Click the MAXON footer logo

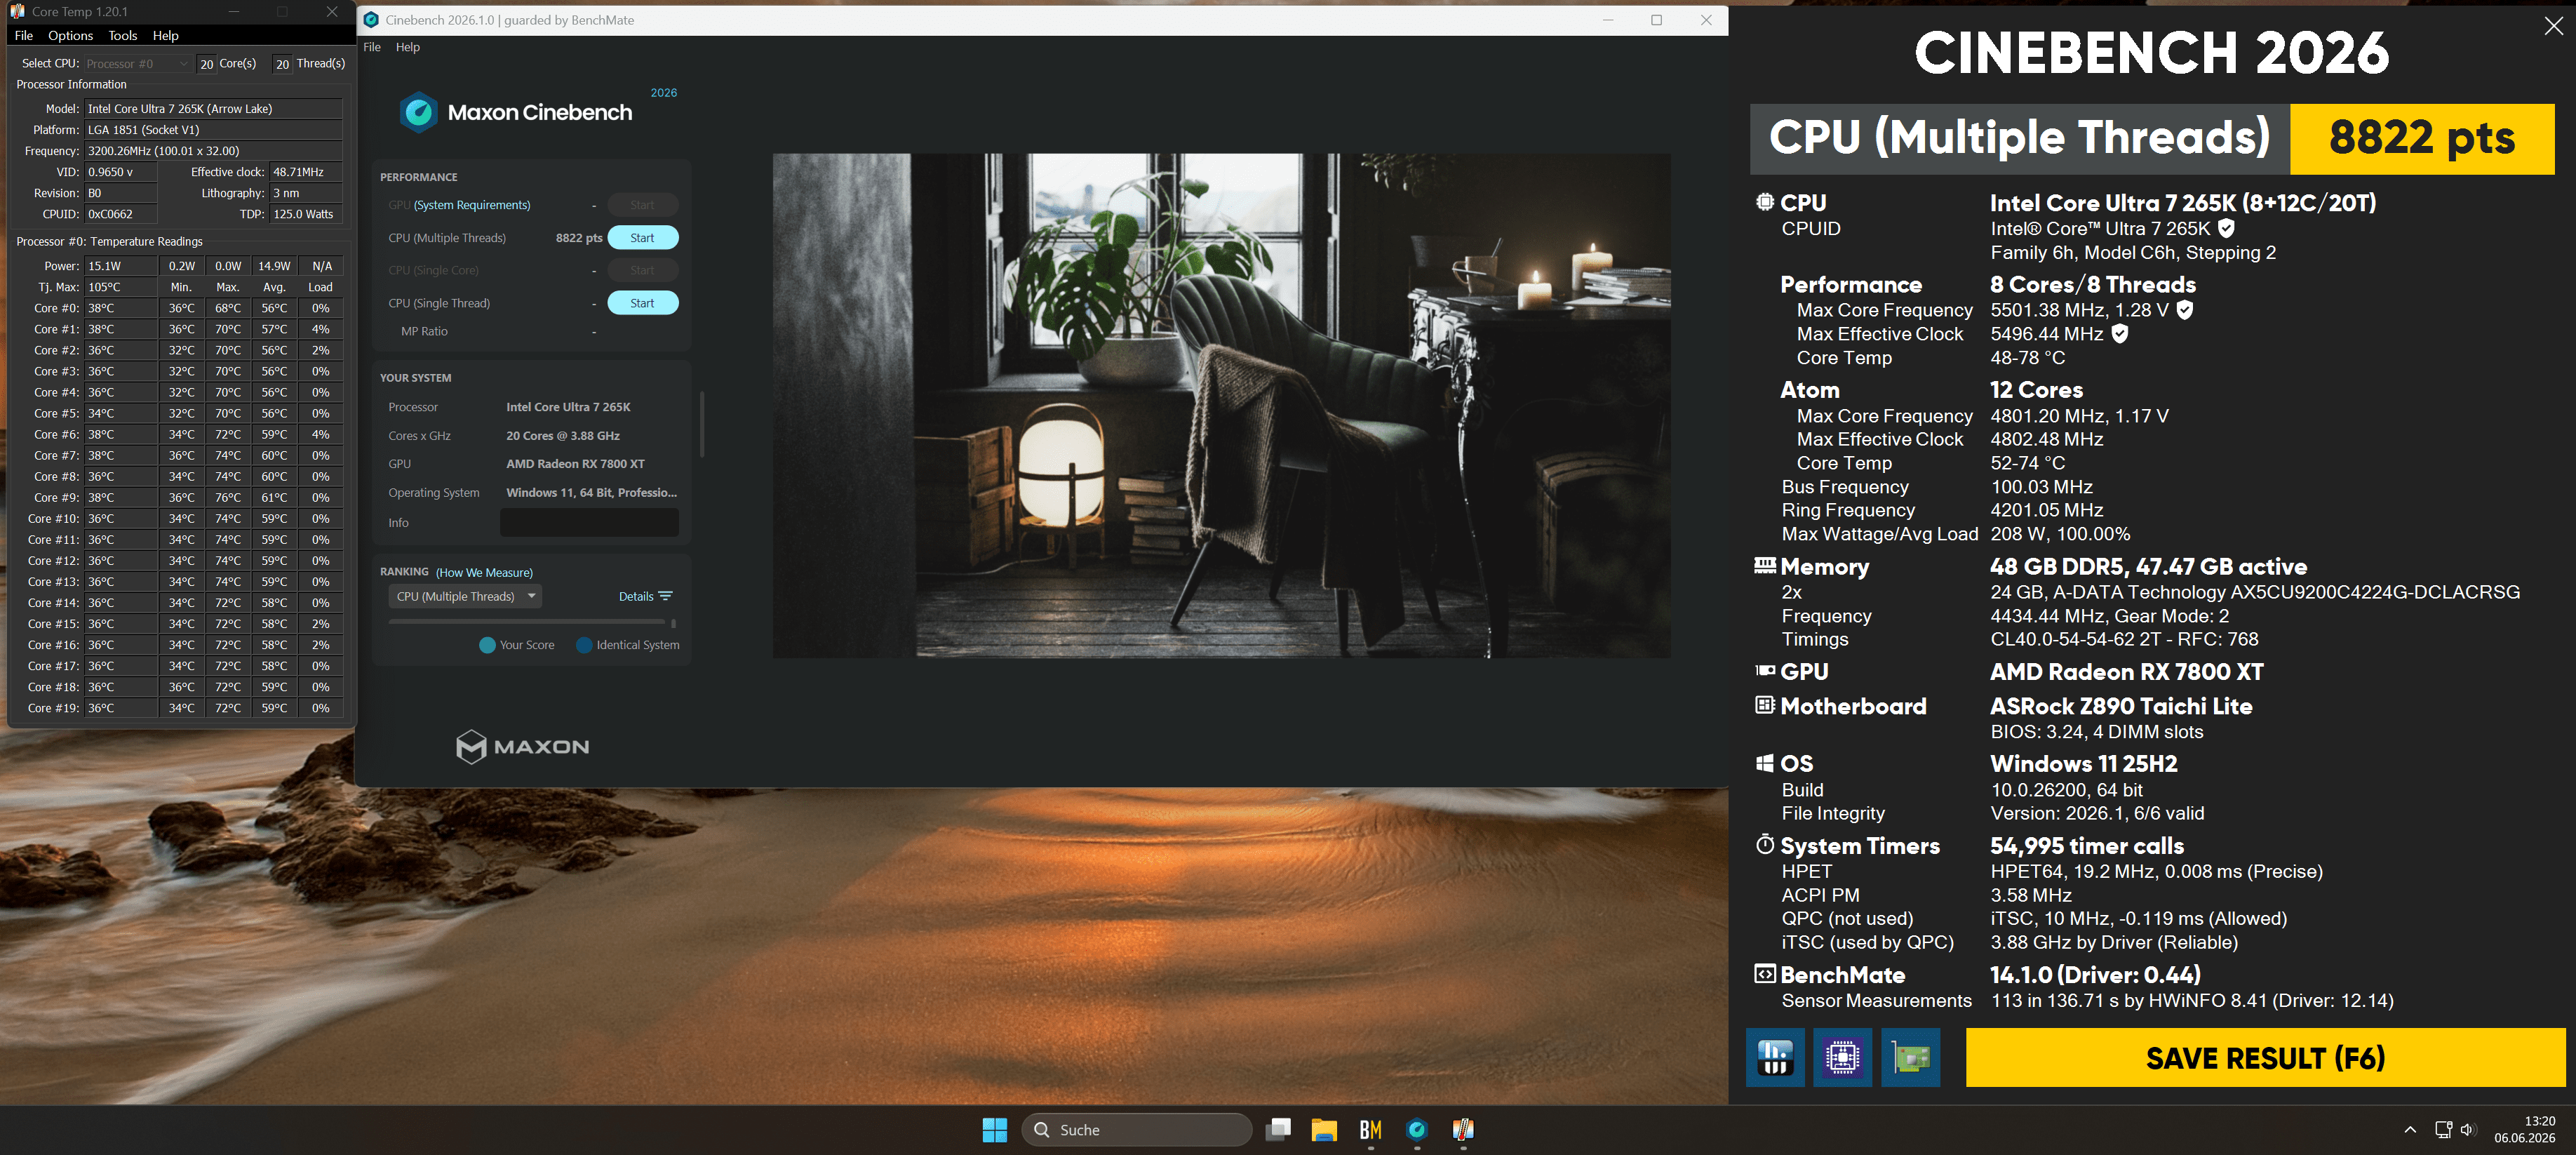[522, 747]
